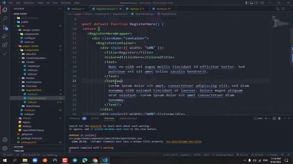
Task: Switch to the style.jsx editor tab
Action: pyautogui.click(x=137, y=9)
